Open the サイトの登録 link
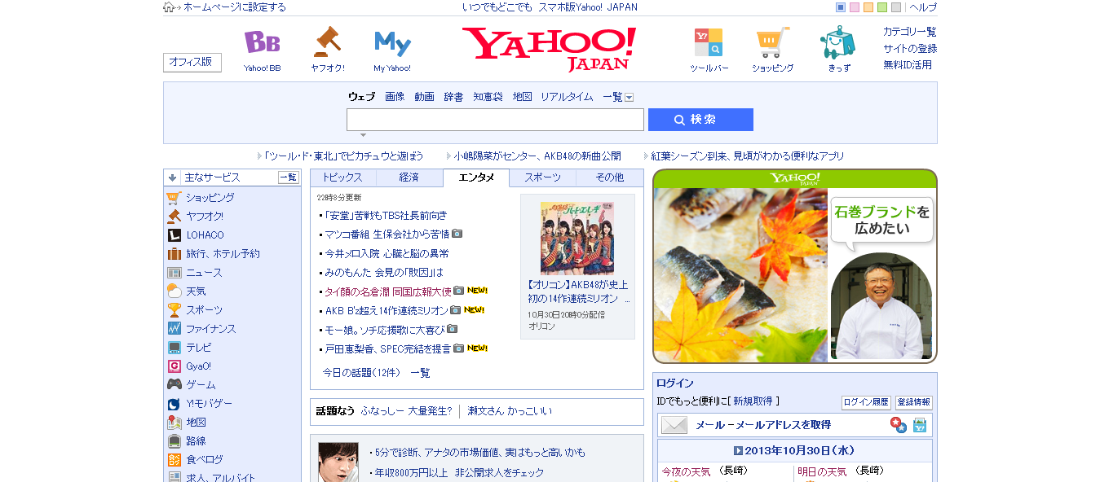Image resolution: width=1100 pixels, height=482 pixels. coord(910,48)
